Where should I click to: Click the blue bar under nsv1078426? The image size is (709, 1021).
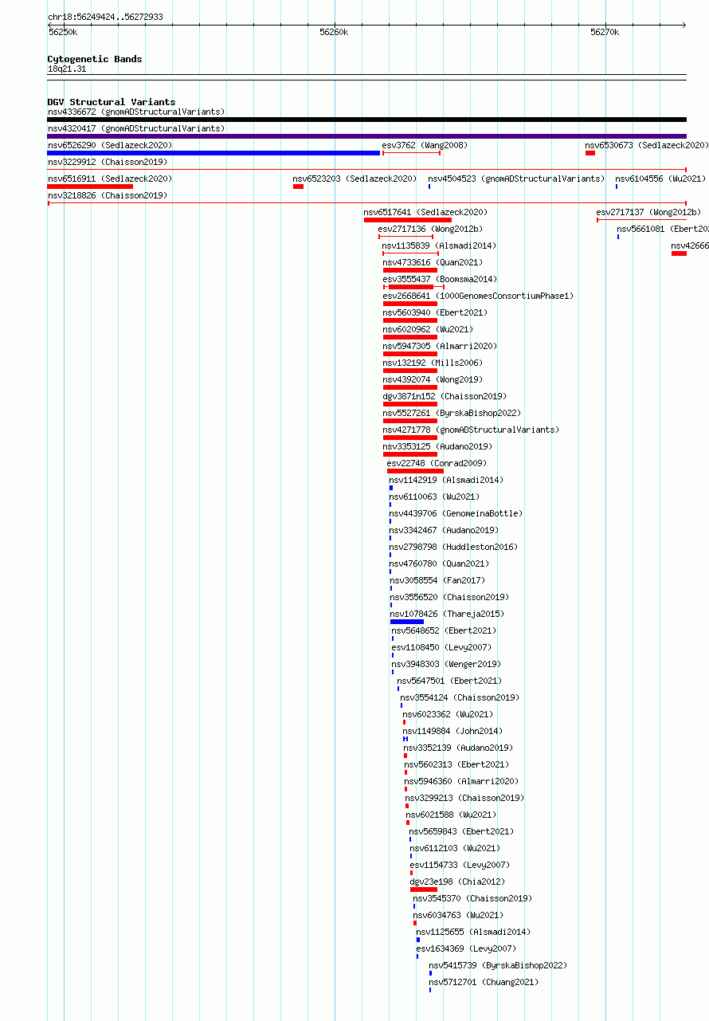(x=407, y=622)
